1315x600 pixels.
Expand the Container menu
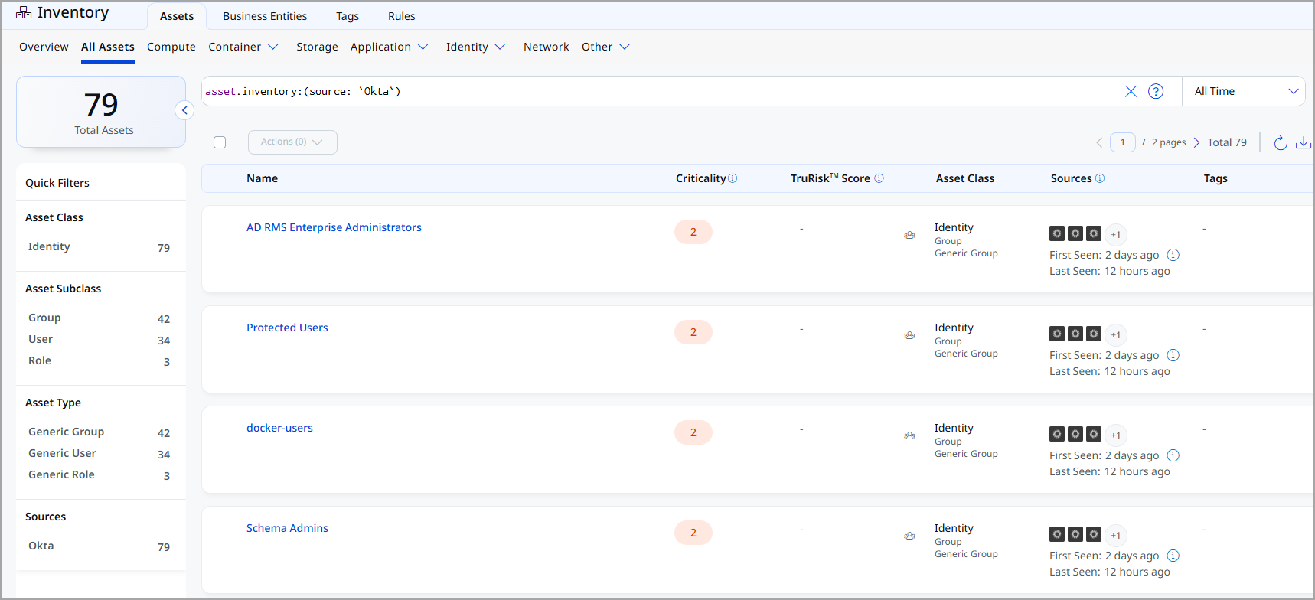coord(243,47)
